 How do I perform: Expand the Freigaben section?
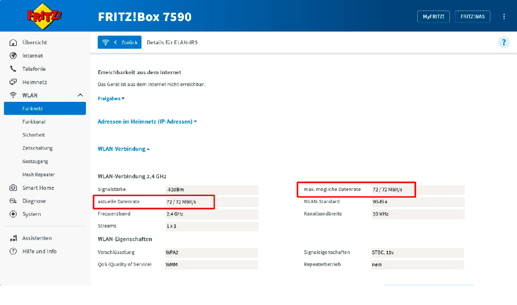click(111, 99)
